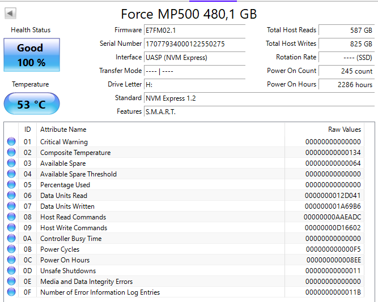Click the Data Units Written status orb
The width and height of the screenshot is (378, 302).
coord(11,206)
